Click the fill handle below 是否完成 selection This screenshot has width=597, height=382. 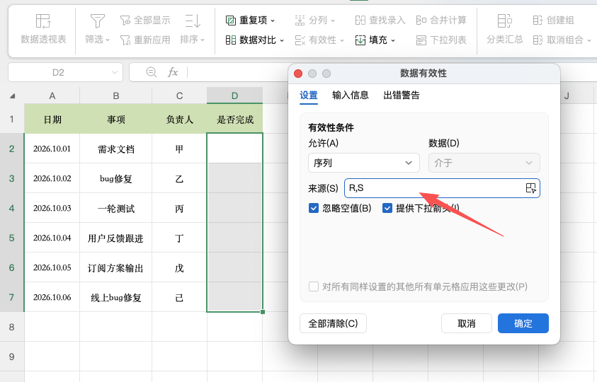click(x=263, y=312)
